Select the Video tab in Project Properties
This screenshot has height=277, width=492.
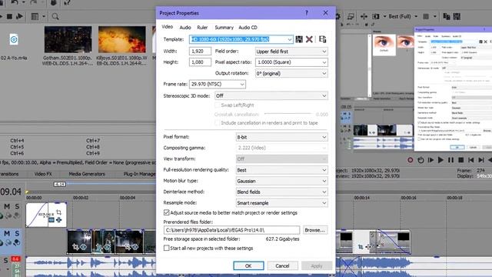168,27
